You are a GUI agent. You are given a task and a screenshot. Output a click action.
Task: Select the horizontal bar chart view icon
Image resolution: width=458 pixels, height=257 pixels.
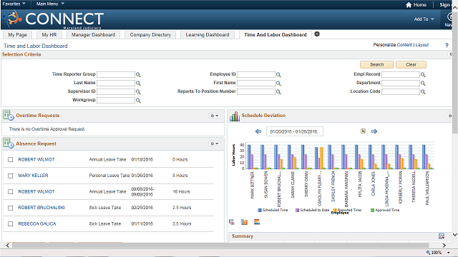[x=257, y=222]
